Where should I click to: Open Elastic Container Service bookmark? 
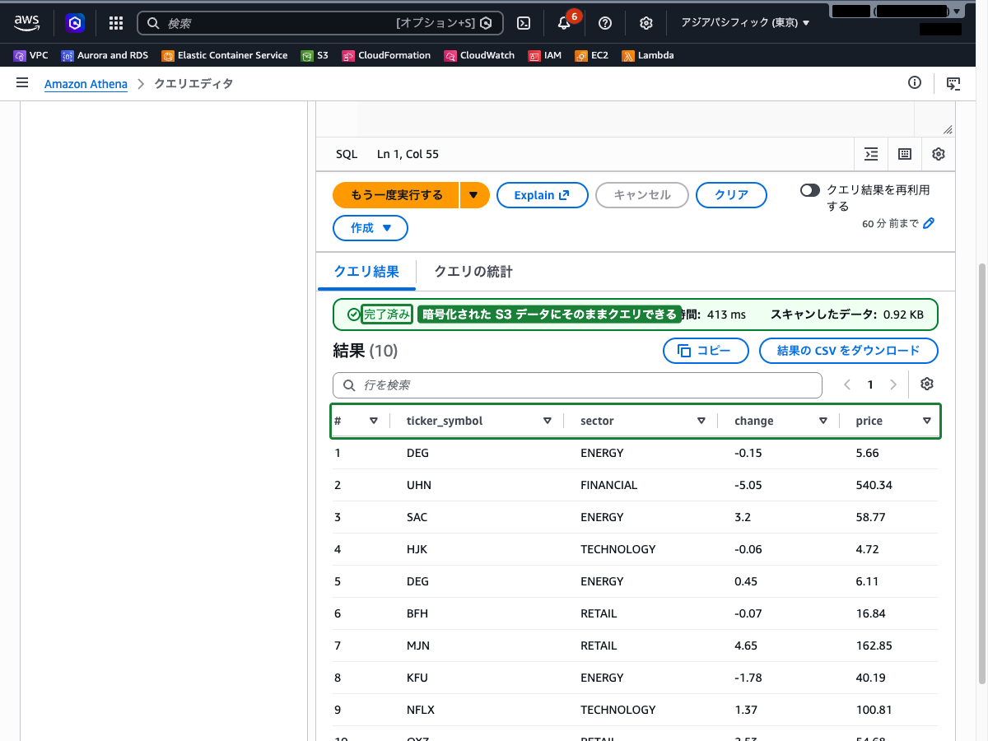tap(225, 55)
